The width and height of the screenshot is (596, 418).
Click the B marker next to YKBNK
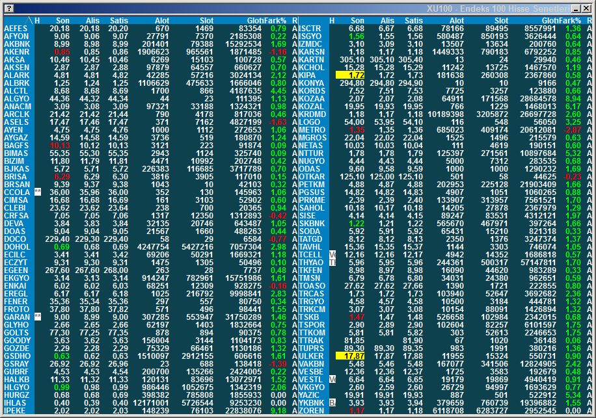click(x=332, y=403)
